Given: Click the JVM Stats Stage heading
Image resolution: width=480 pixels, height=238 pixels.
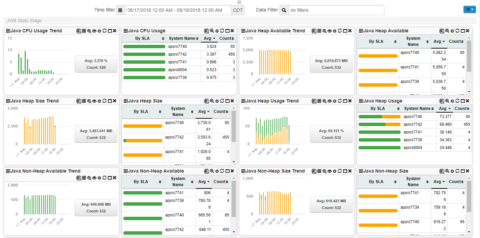Looking at the screenshot, I should [x=24, y=21].
